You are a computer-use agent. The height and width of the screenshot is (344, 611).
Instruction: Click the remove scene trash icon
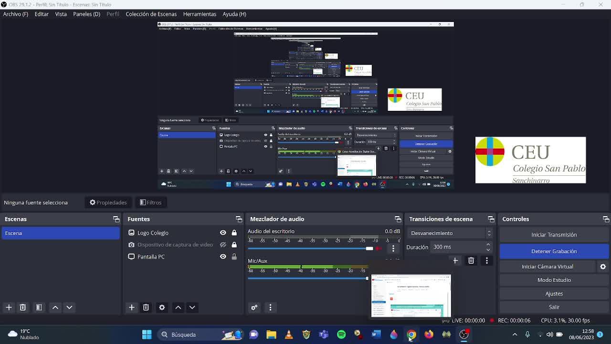(x=22, y=307)
